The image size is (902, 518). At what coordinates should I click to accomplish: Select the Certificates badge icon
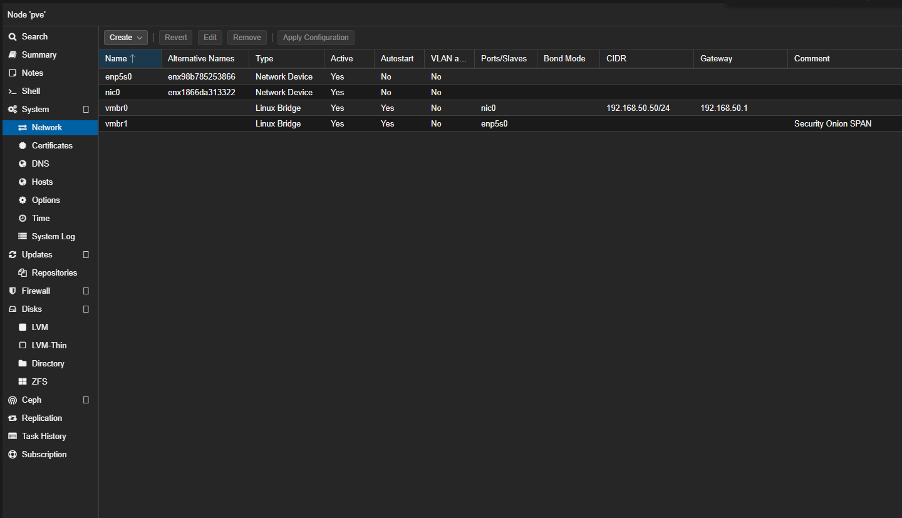23,146
